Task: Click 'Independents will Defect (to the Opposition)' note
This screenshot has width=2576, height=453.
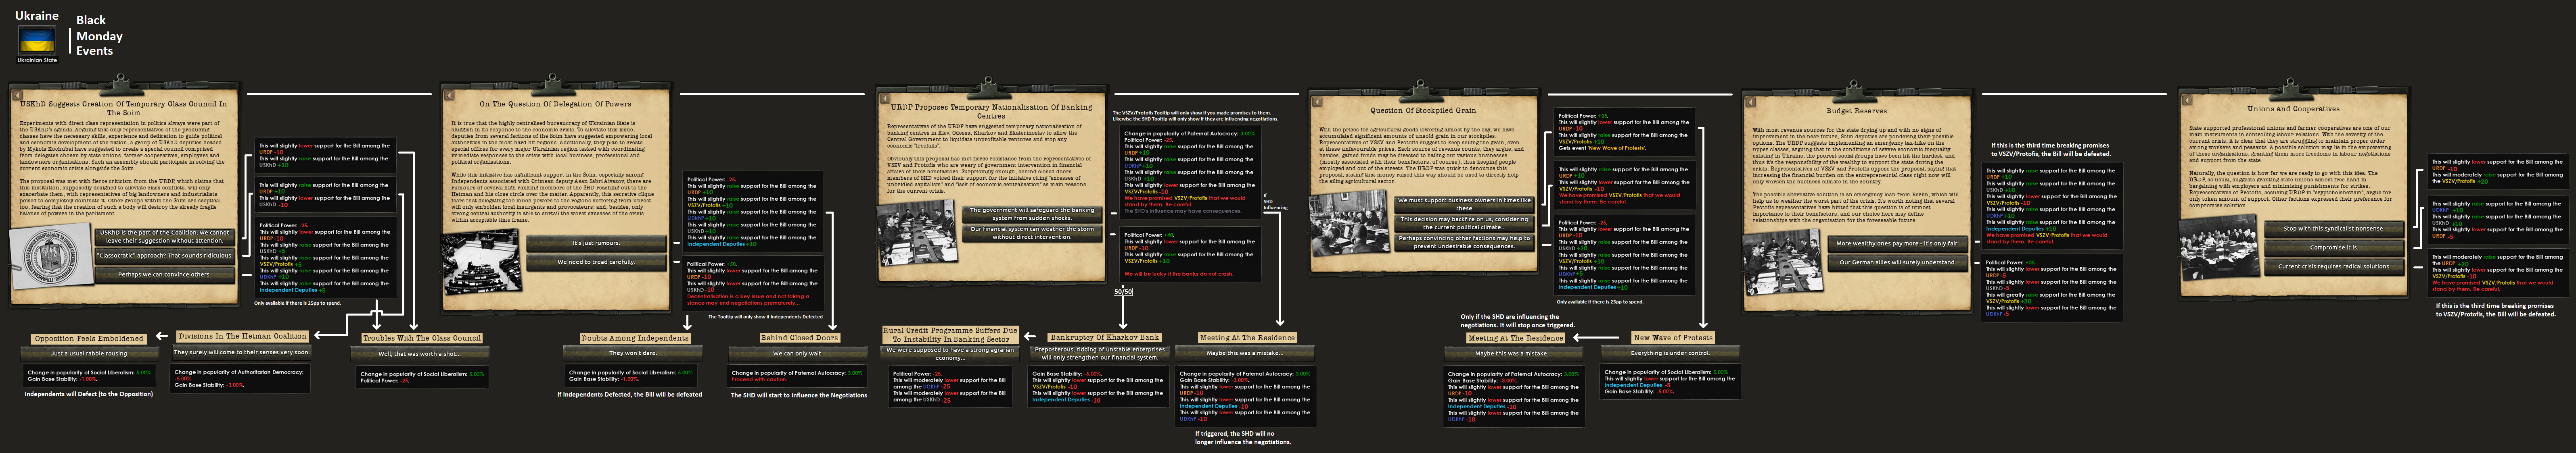Action: pyautogui.click(x=89, y=394)
